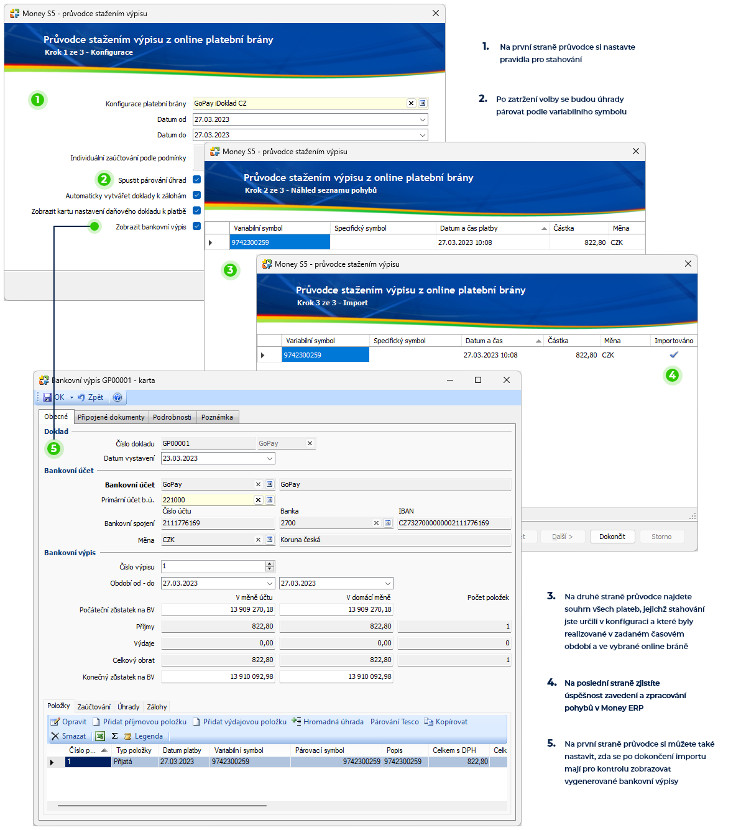Open the Zaúčtování tab
This screenshot has width=741, height=830.
94,707
